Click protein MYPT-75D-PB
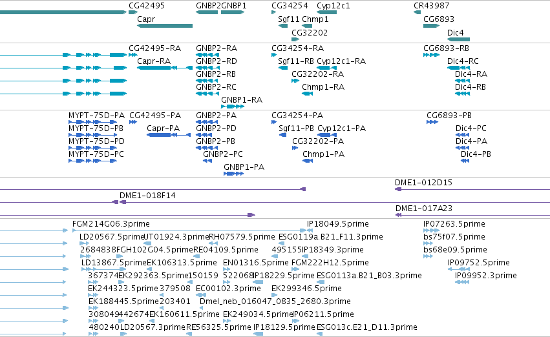The width and height of the screenshot is (550, 337). pyautogui.click(x=96, y=128)
